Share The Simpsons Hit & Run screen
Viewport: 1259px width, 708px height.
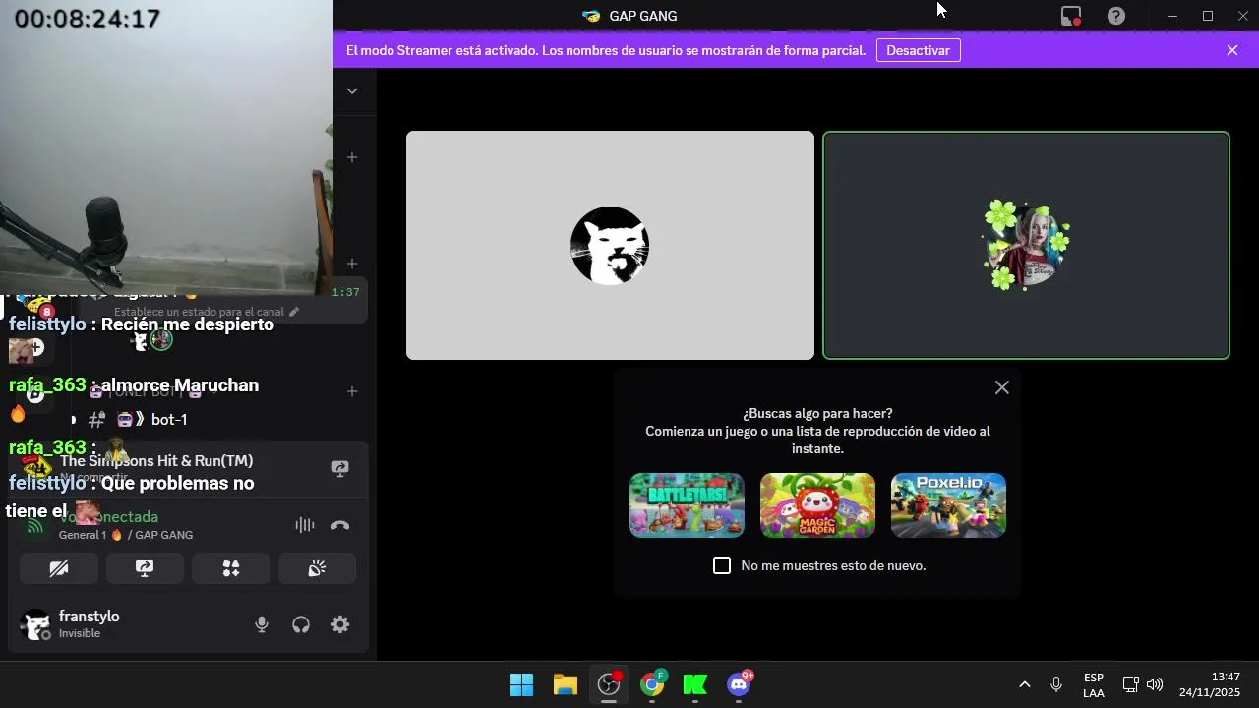click(x=340, y=469)
